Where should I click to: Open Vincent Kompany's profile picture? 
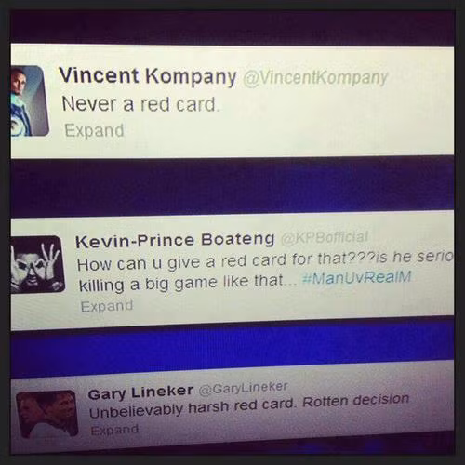coord(30,101)
